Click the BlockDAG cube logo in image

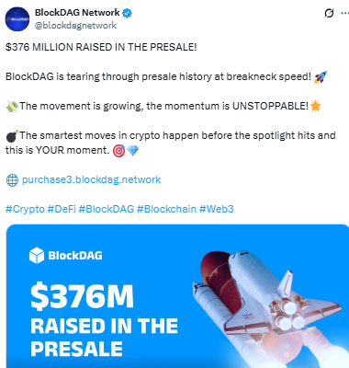point(37,256)
